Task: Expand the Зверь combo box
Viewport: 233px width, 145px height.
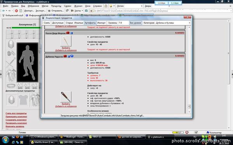Action: [169, 6]
